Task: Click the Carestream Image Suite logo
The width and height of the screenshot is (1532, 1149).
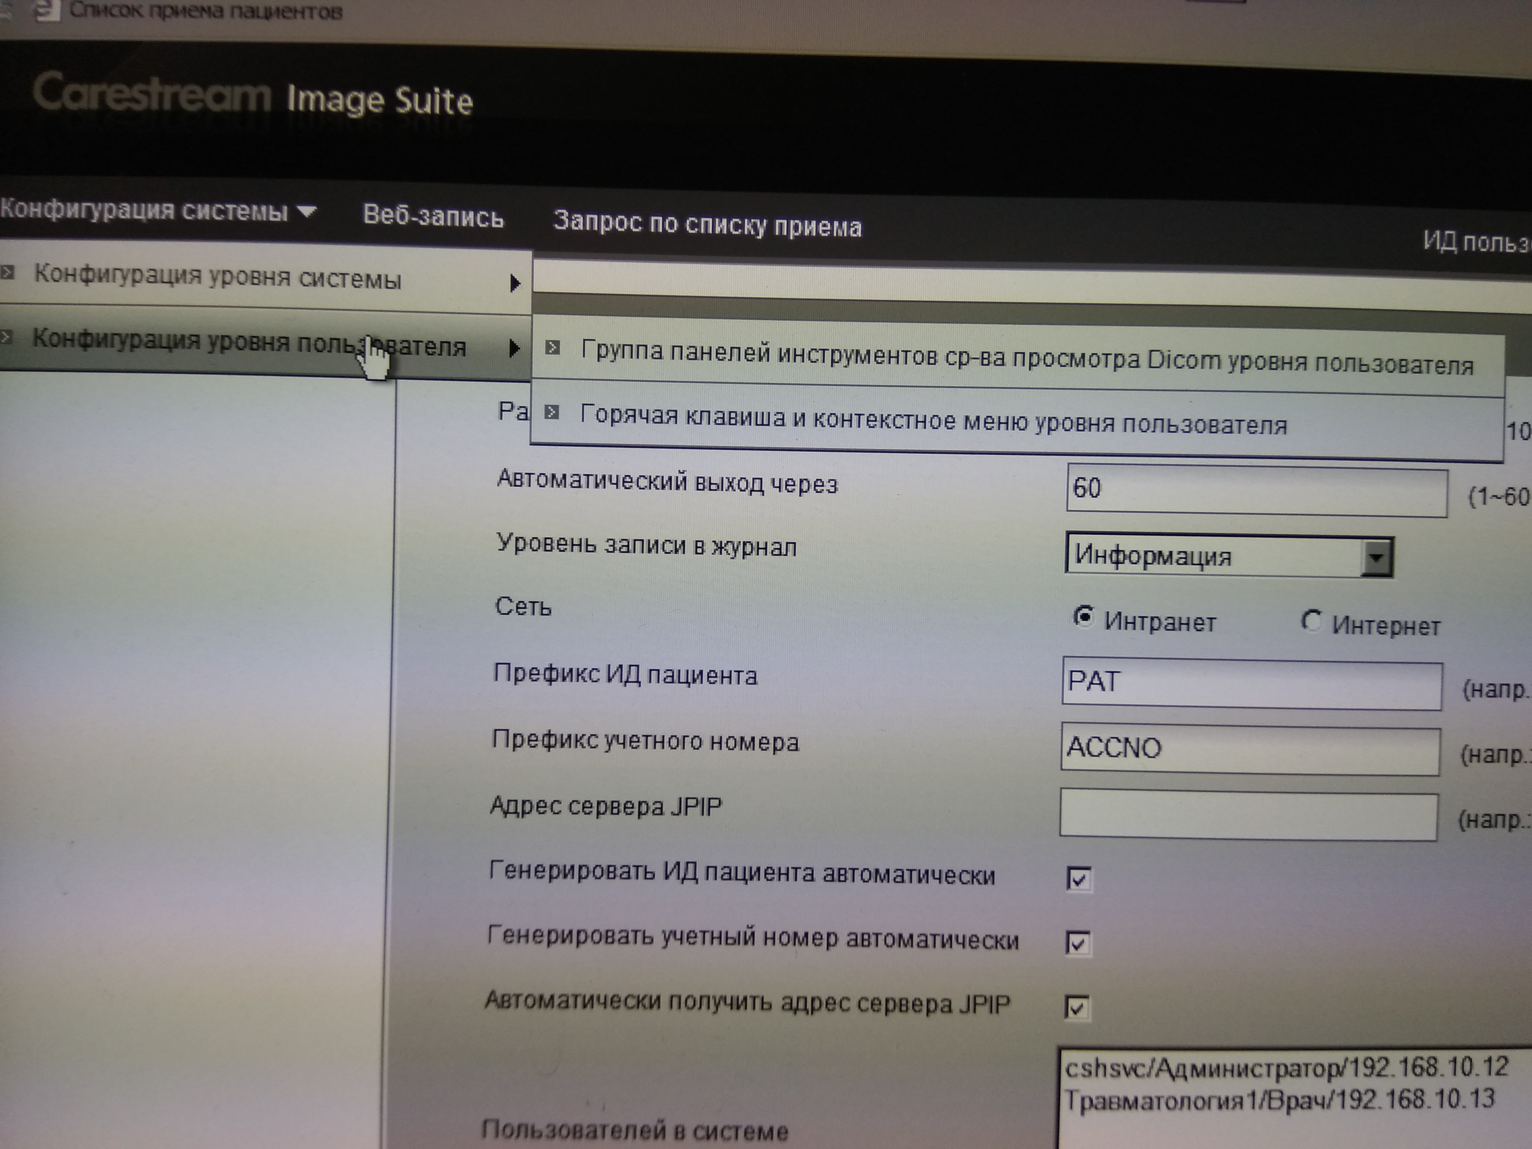Action: (x=253, y=96)
